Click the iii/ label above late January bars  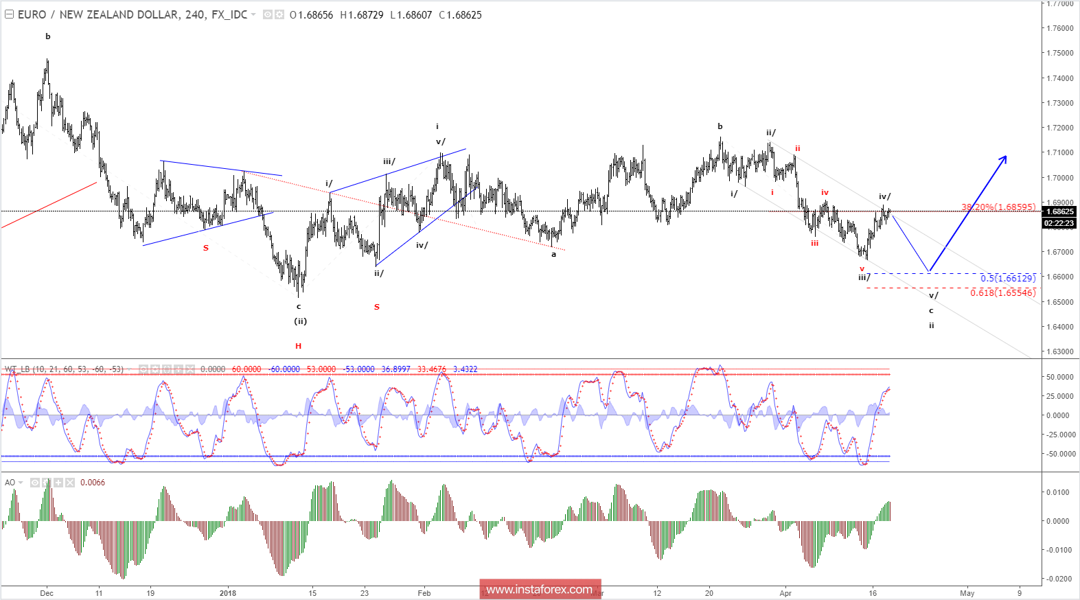(x=389, y=161)
